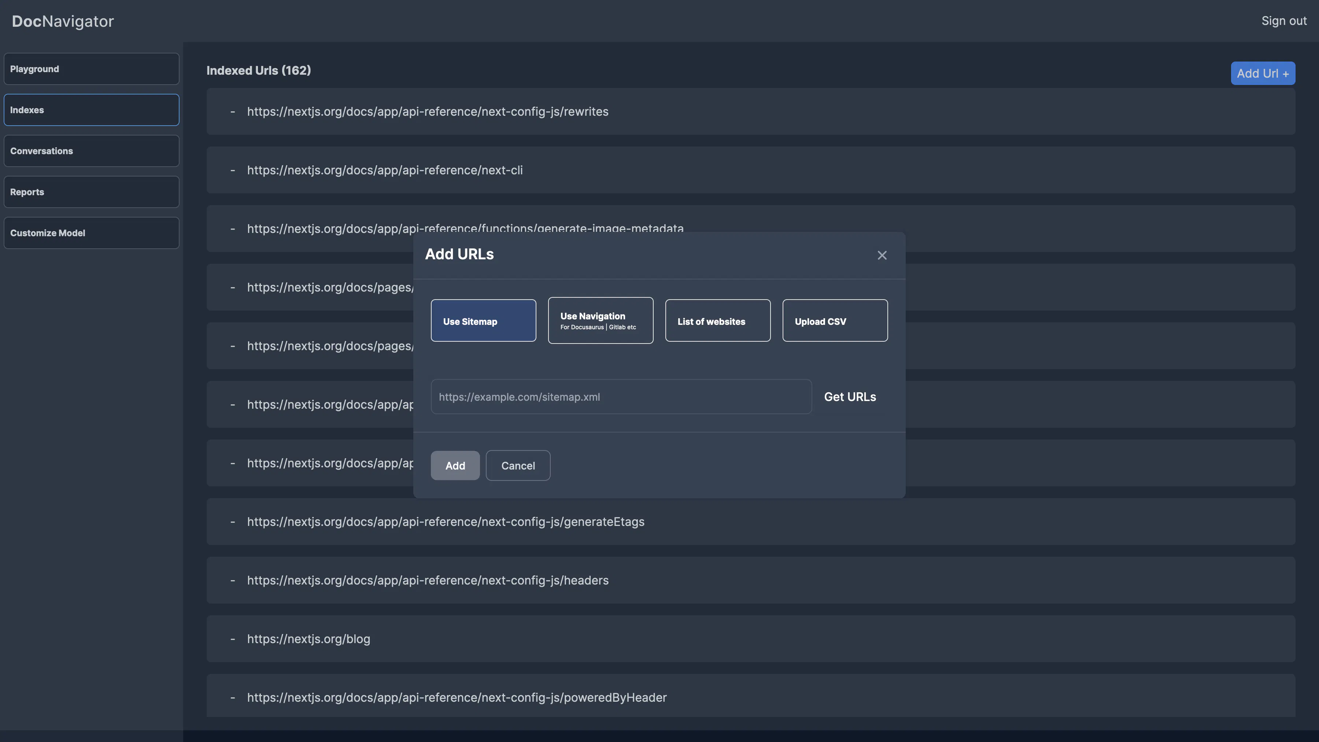The height and width of the screenshot is (742, 1319).
Task: Click the next-config-js/generateEtags URL text
Action: pos(446,522)
